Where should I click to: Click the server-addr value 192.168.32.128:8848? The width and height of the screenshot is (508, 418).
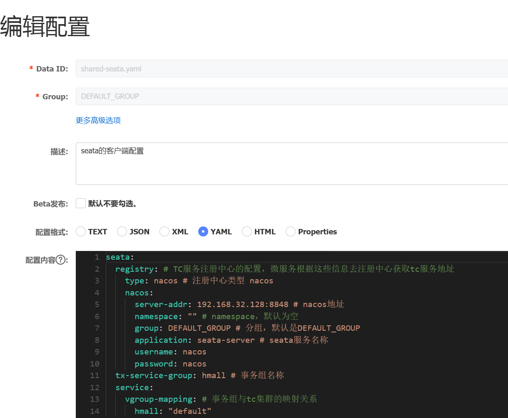[x=243, y=305]
